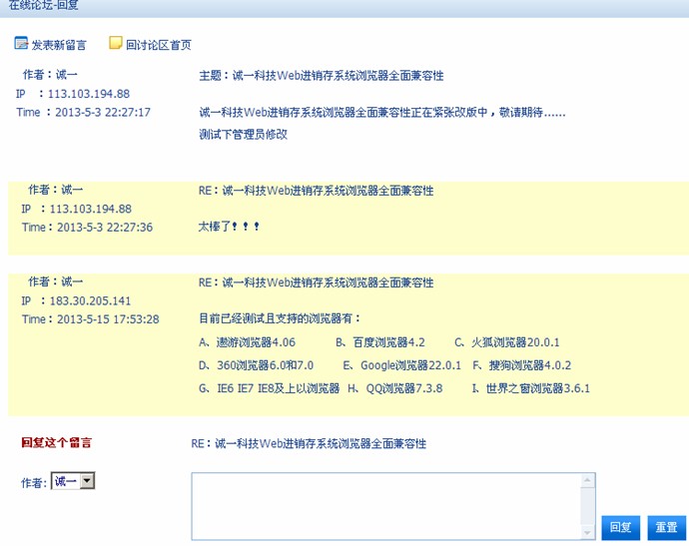Click the yellow forum home note icon
Image resolution: width=689 pixels, height=551 pixels.
(115, 43)
